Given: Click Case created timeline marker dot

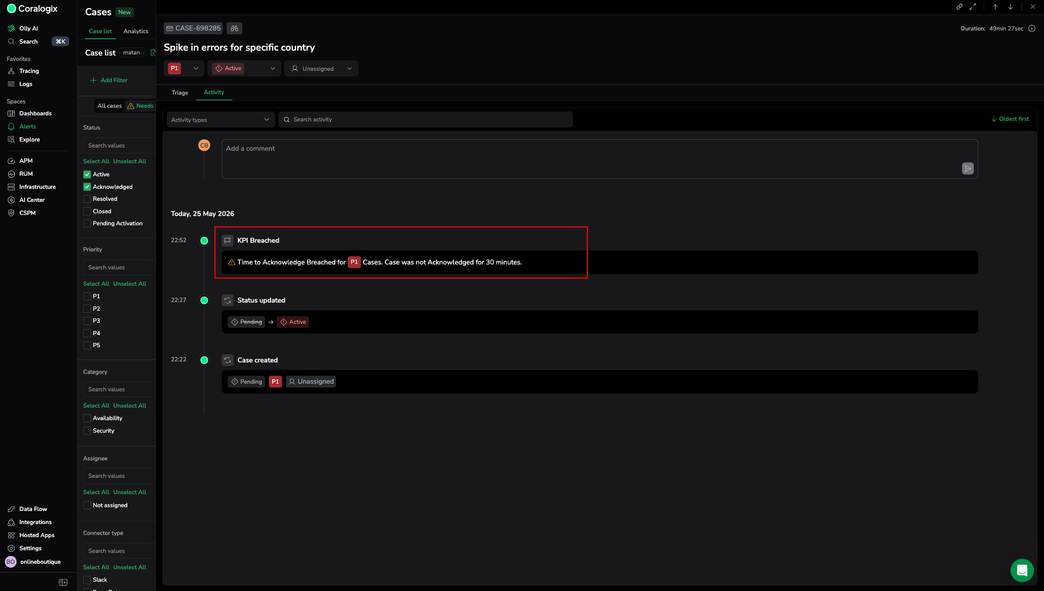Looking at the screenshot, I should coord(204,360).
